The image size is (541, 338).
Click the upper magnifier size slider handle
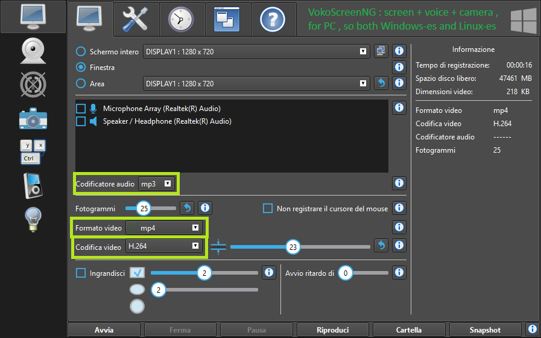click(204, 273)
